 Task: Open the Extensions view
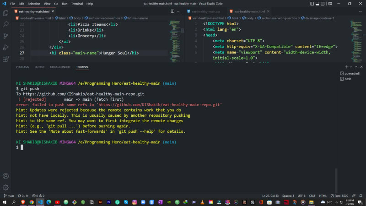[x=5, y=59]
